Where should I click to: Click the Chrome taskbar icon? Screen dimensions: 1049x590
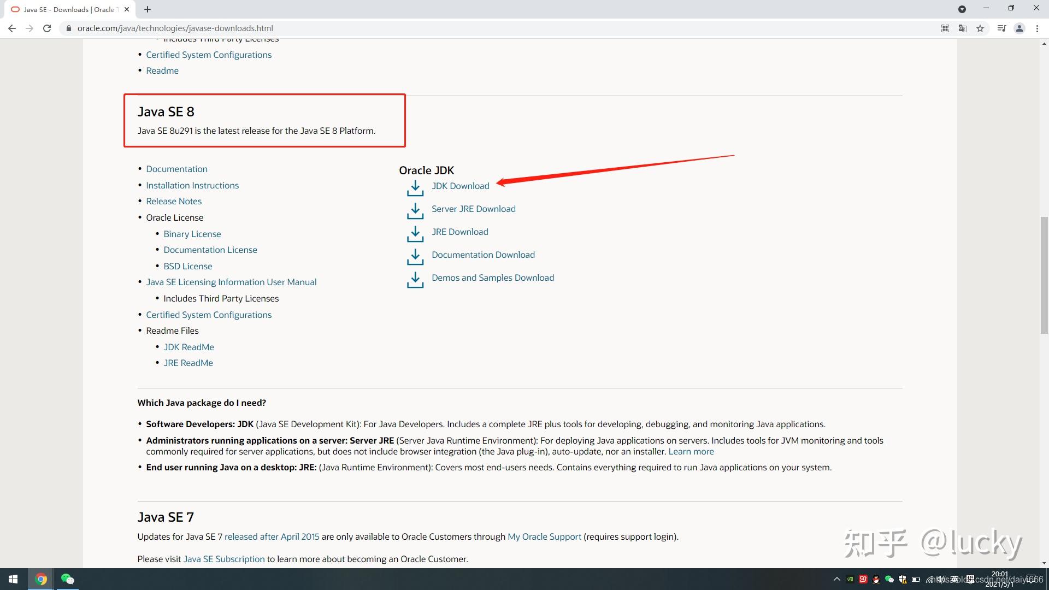(x=41, y=579)
